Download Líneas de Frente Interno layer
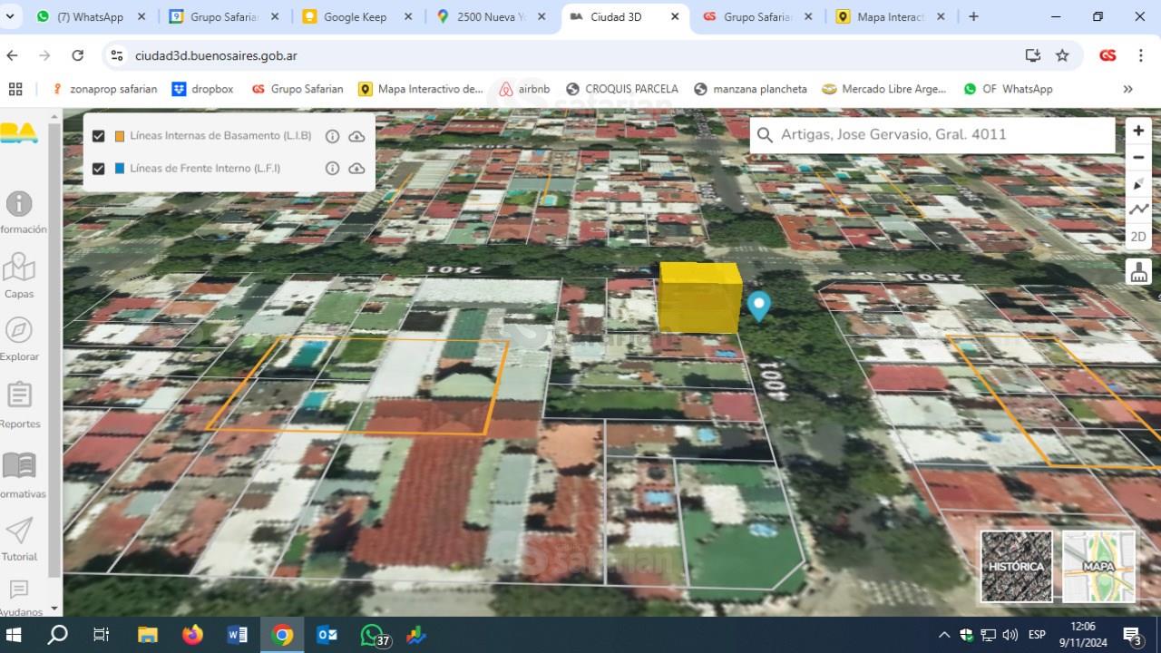The height and width of the screenshot is (653, 1161). pos(356,169)
